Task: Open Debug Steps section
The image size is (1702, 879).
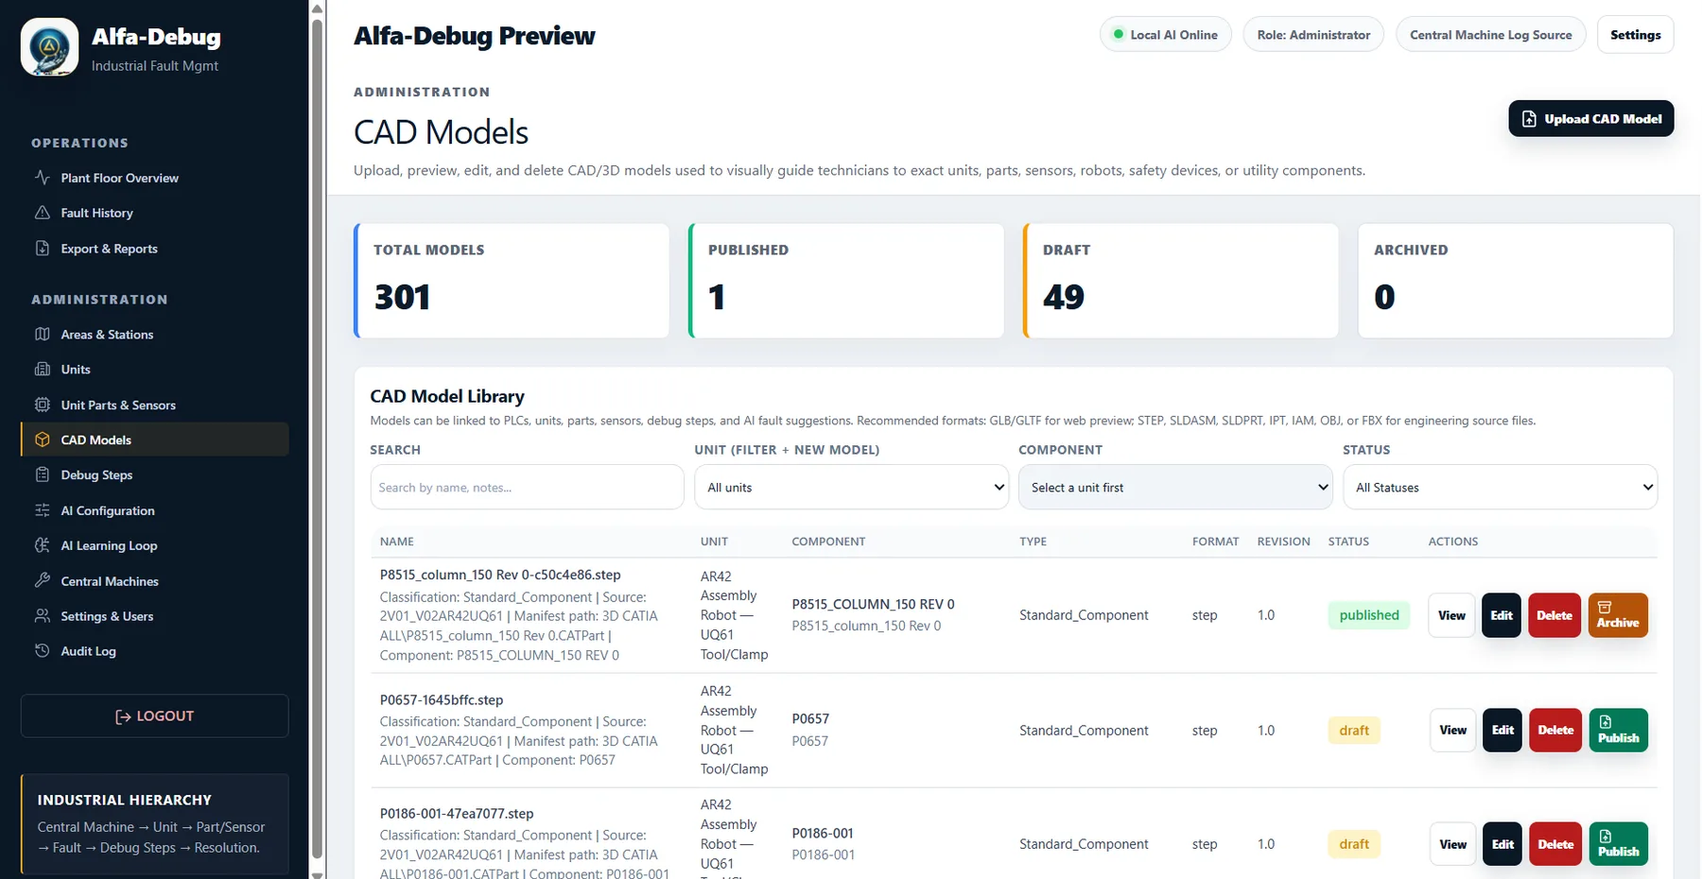Action: click(x=154, y=474)
